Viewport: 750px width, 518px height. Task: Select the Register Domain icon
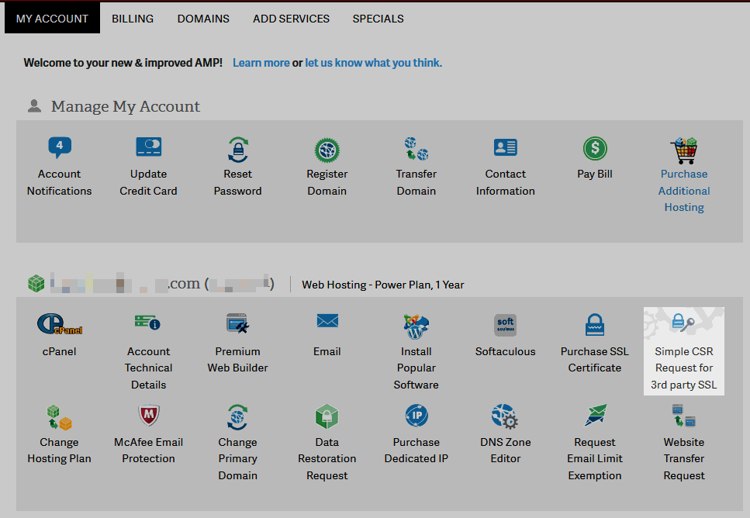(327, 149)
